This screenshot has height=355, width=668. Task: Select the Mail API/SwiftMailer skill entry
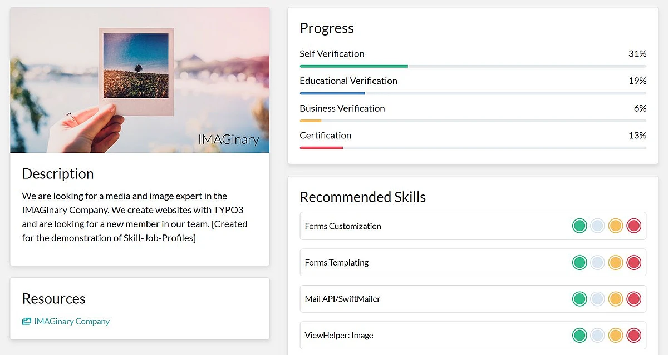click(342, 299)
